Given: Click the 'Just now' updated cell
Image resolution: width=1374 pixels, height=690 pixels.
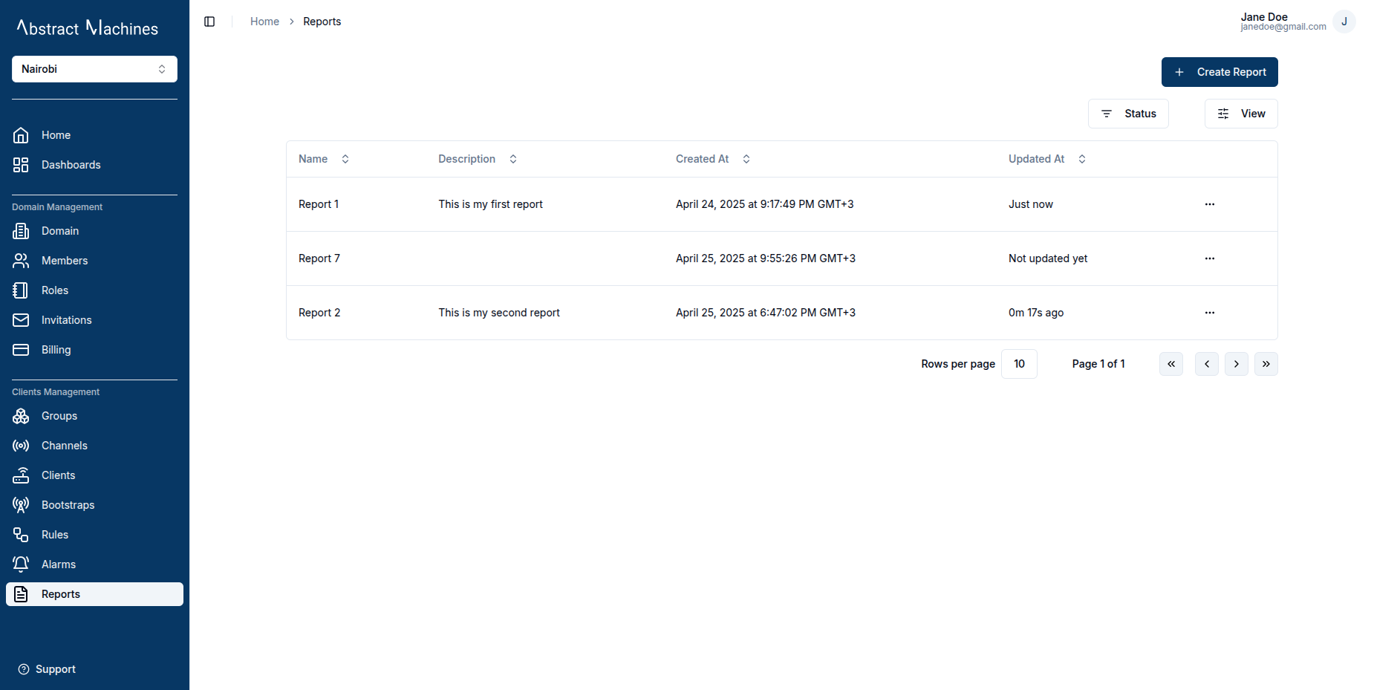Looking at the screenshot, I should 1031,204.
